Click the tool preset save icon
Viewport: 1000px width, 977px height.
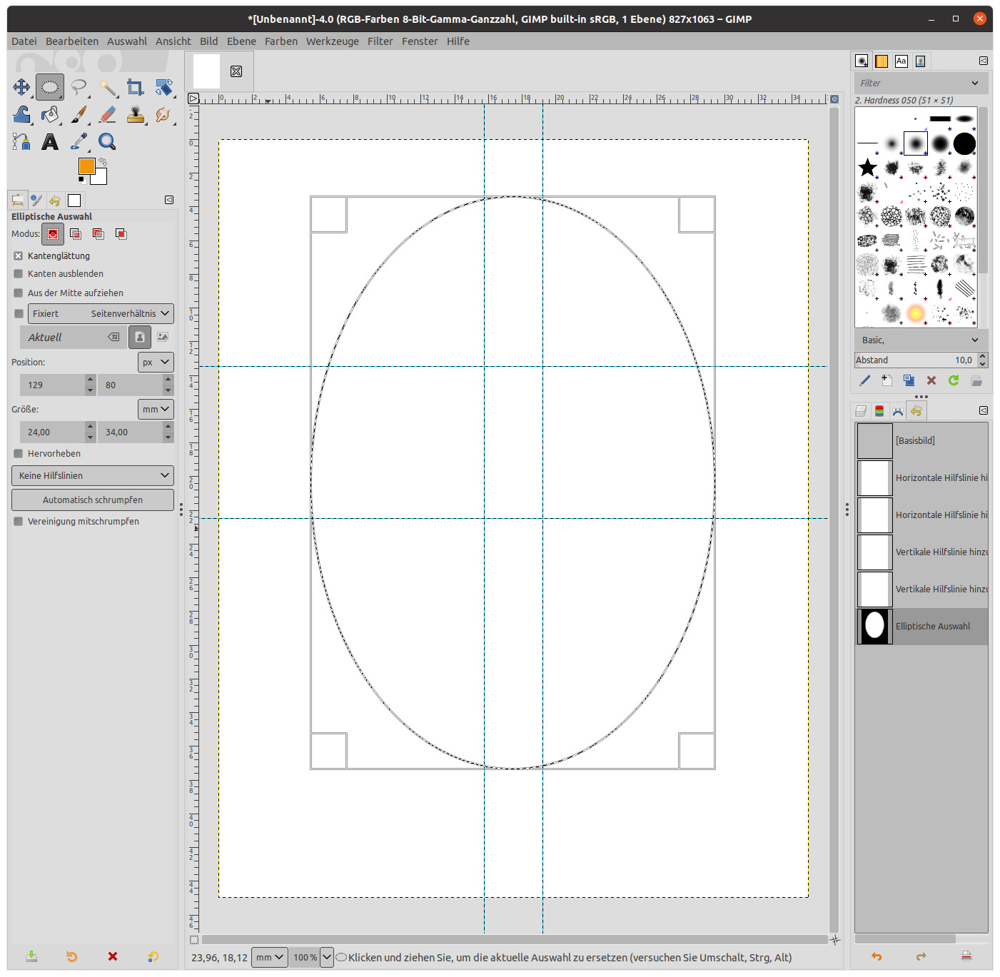pos(31,956)
